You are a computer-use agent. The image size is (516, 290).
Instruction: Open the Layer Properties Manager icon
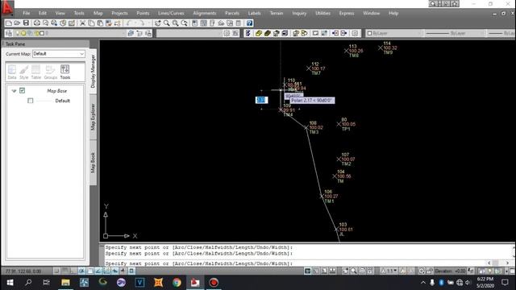click(9, 33)
